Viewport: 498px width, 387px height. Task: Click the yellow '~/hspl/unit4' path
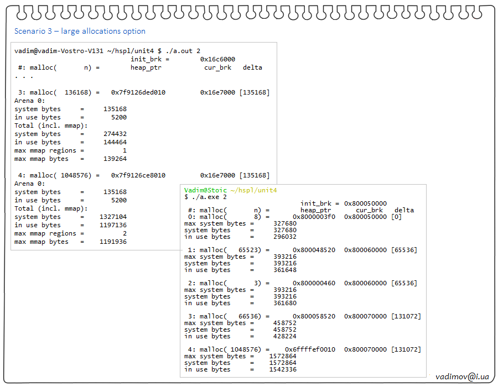pyautogui.click(x=253, y=190)
